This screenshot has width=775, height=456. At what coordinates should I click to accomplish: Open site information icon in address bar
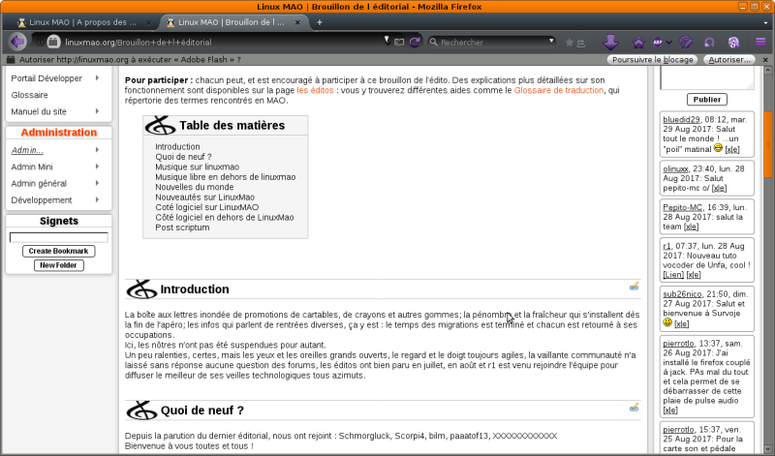click(x=40, y=42)
